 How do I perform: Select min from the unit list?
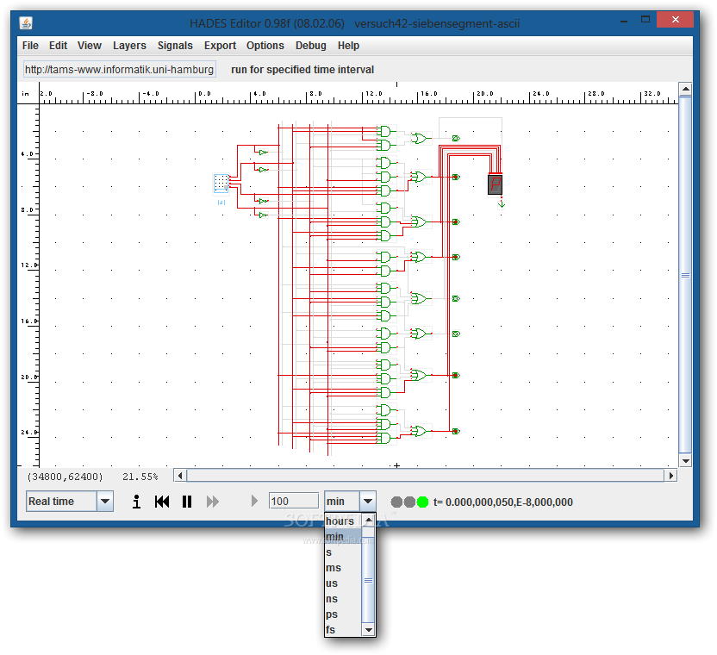point(343,537)
